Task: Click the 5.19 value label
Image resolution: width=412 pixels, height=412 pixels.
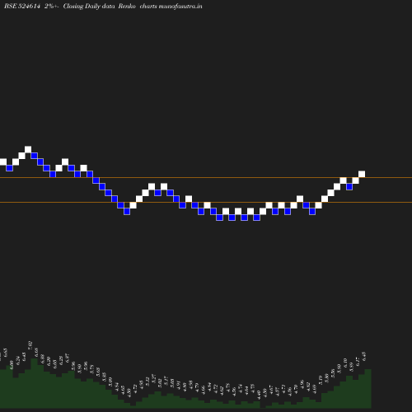Action: (x=321, y=380)
